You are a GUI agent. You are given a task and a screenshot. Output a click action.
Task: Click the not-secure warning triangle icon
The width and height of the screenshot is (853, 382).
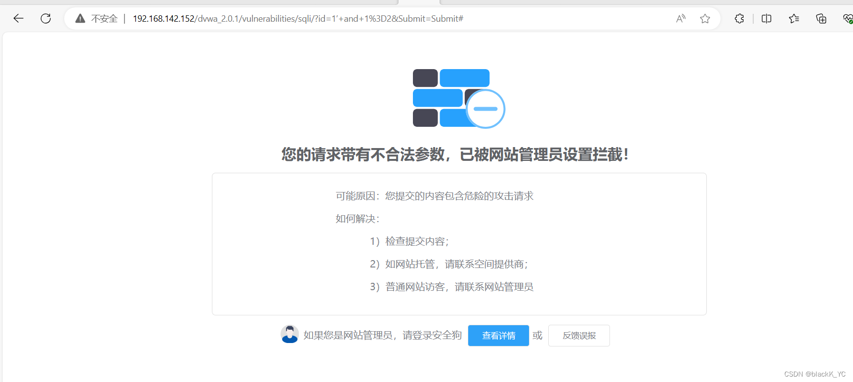pyautogui.click(x=80, y=19)
